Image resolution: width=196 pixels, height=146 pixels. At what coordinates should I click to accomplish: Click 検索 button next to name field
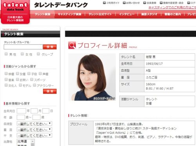(x=50, y=47)
